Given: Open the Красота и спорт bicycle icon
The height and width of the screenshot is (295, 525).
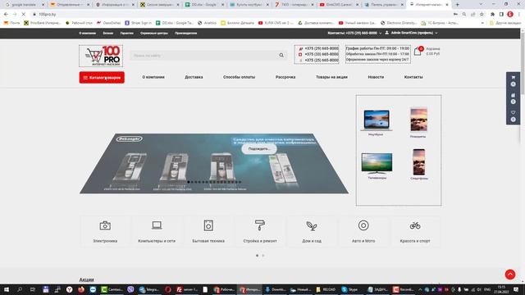Looking at the screenshot, I should click(415, 225).
